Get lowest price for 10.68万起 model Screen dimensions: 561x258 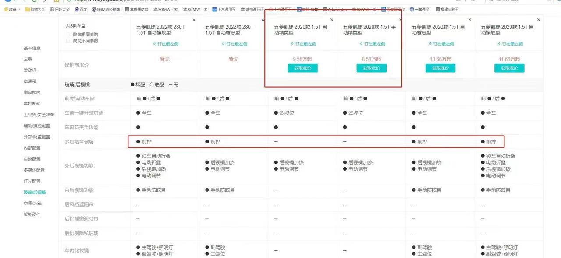click(x=440, y=68)
